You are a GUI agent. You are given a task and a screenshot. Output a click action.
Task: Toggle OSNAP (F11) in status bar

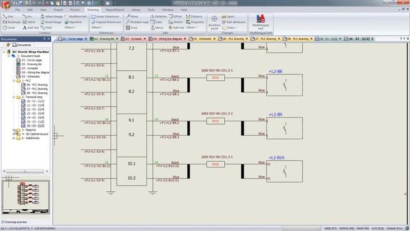click(x=395, y=228)
